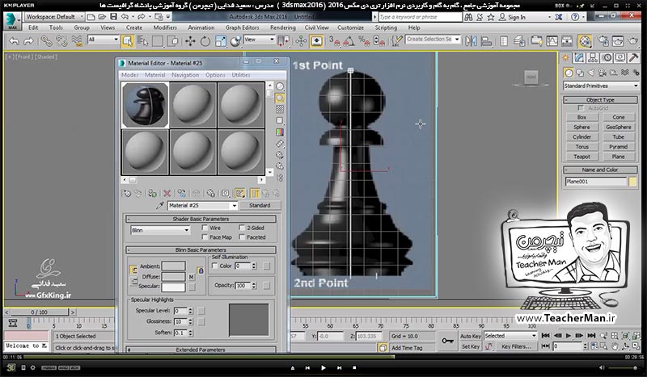The width and height of the screenshot is (647, 377).
Task: Open the All selection filter dropdown
Action: [104, 40]
